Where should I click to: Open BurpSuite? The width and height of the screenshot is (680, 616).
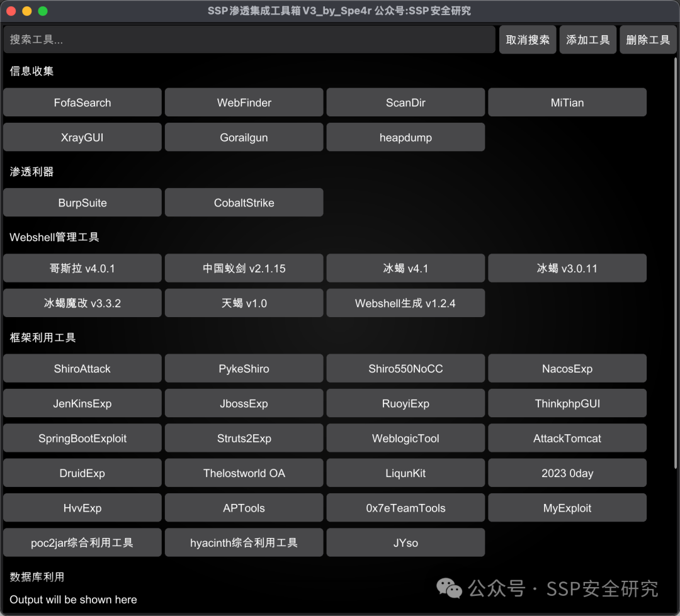pyautogui.click(x=82, y=203)
